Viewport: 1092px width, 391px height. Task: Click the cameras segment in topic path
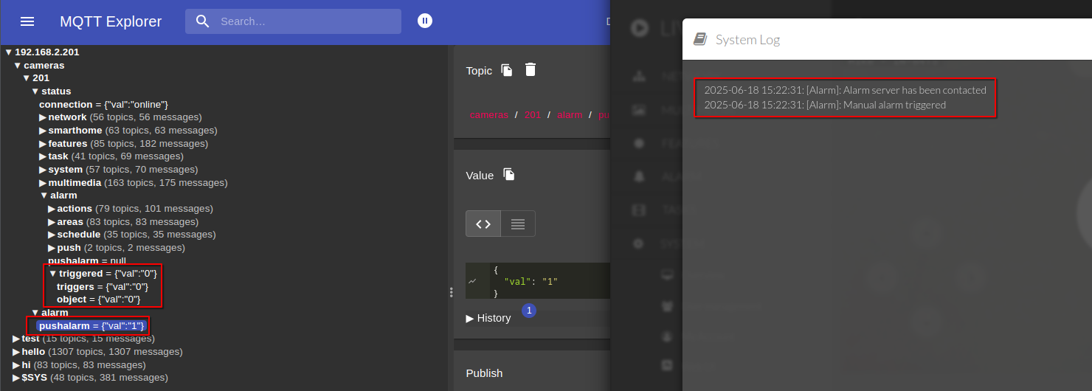(x=489, y=115)
